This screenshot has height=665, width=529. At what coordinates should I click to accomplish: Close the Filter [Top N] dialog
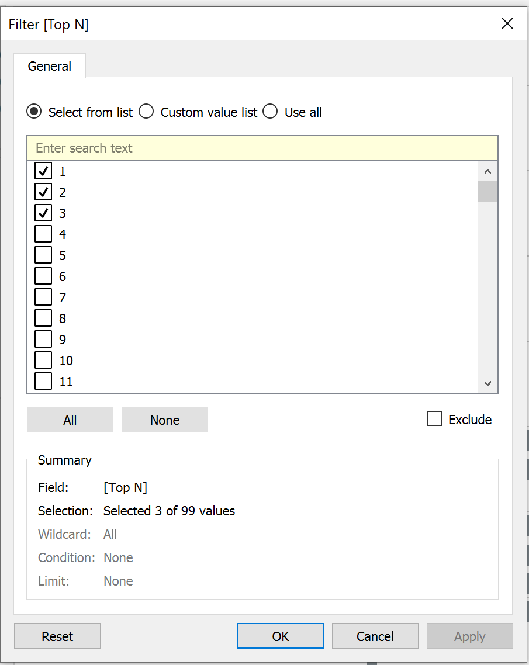click(x=507, y=23)
